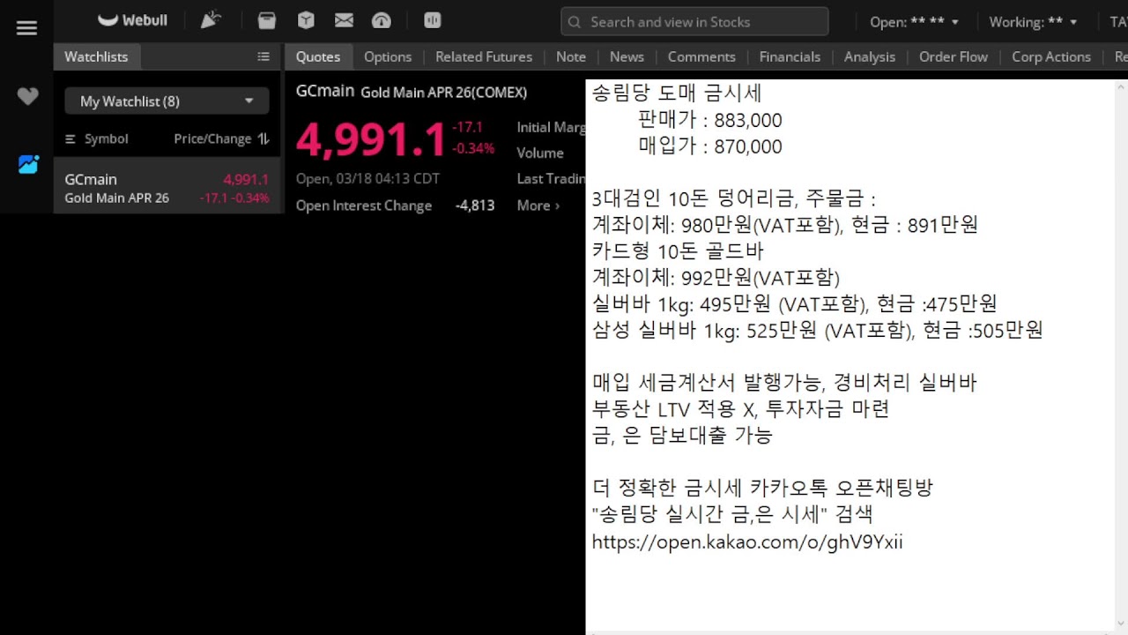
Task: Select the Quotes tab
Action: pyautogui.click(x=318, y=56)
